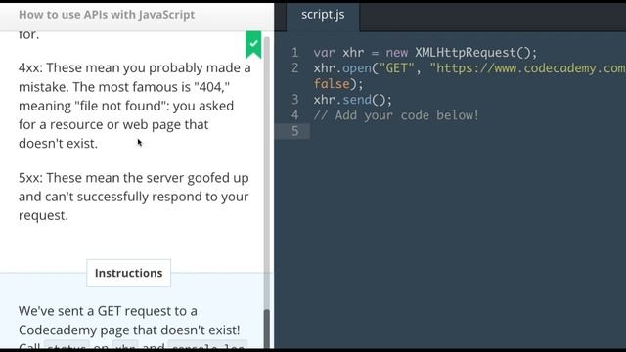Click the 'We've sent a GET request' instruction text
The width and height of the screenshot is (626, 352).
pyautogui.click(x=108, y=311)
